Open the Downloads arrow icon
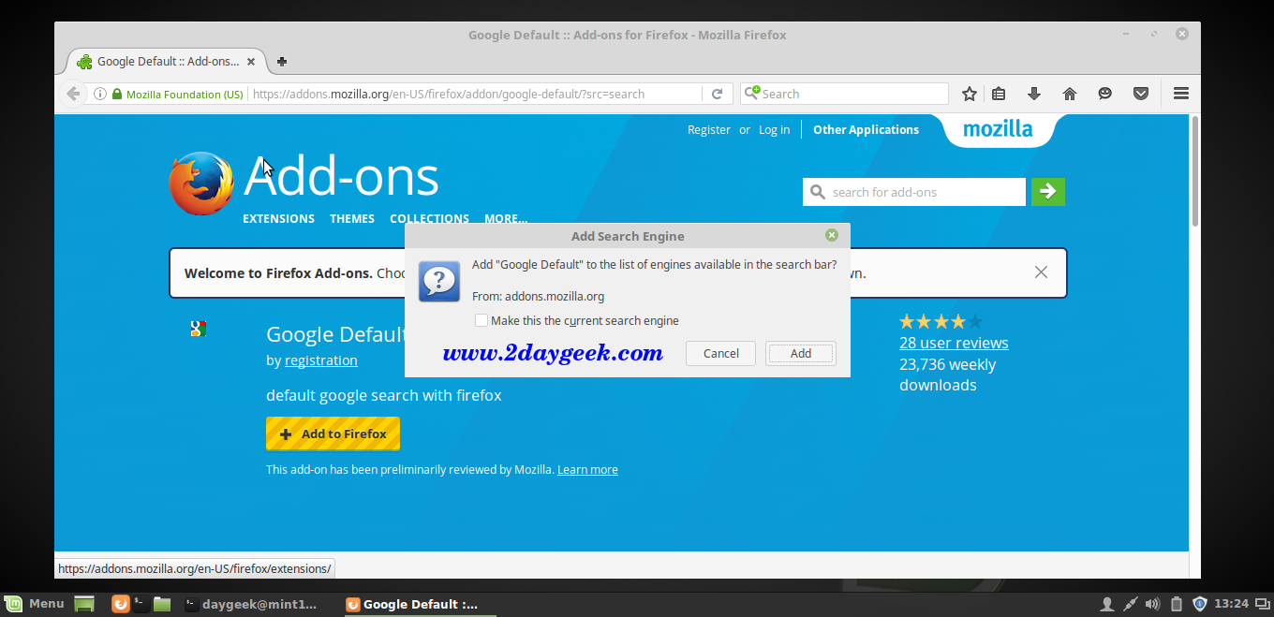 (x=1034, y=94)
